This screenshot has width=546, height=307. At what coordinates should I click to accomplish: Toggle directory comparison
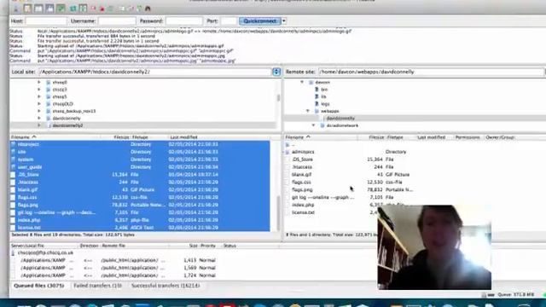click(x=131, y=9)
